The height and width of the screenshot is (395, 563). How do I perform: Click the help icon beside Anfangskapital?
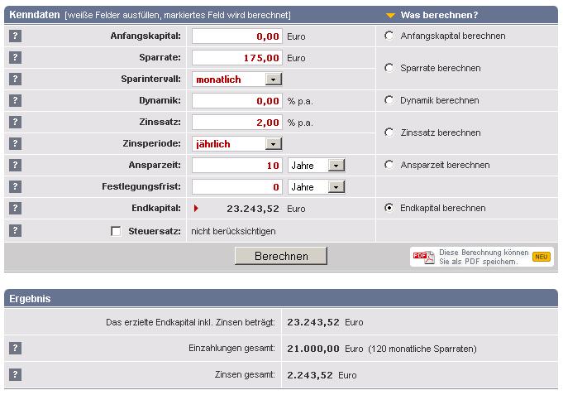point(15,36)
